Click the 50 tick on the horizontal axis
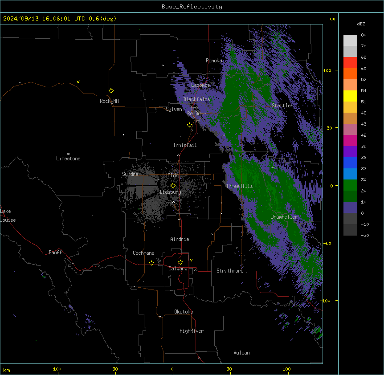The height and width of the screenshot is (375, 384). [x=229, y=369]
